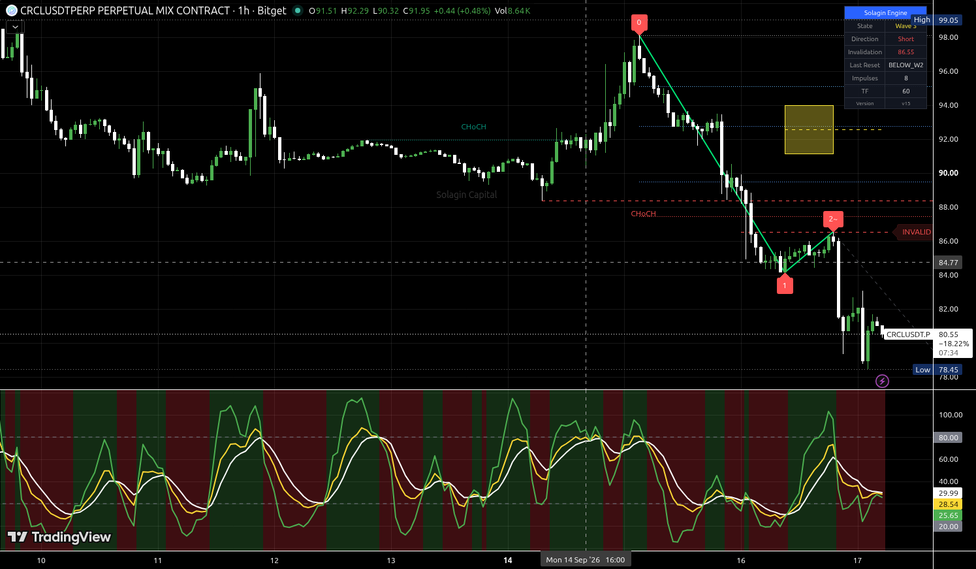Select the red wave marker labeled 1
The width and height of the screenshot is (976, 569).
(785, 285)
